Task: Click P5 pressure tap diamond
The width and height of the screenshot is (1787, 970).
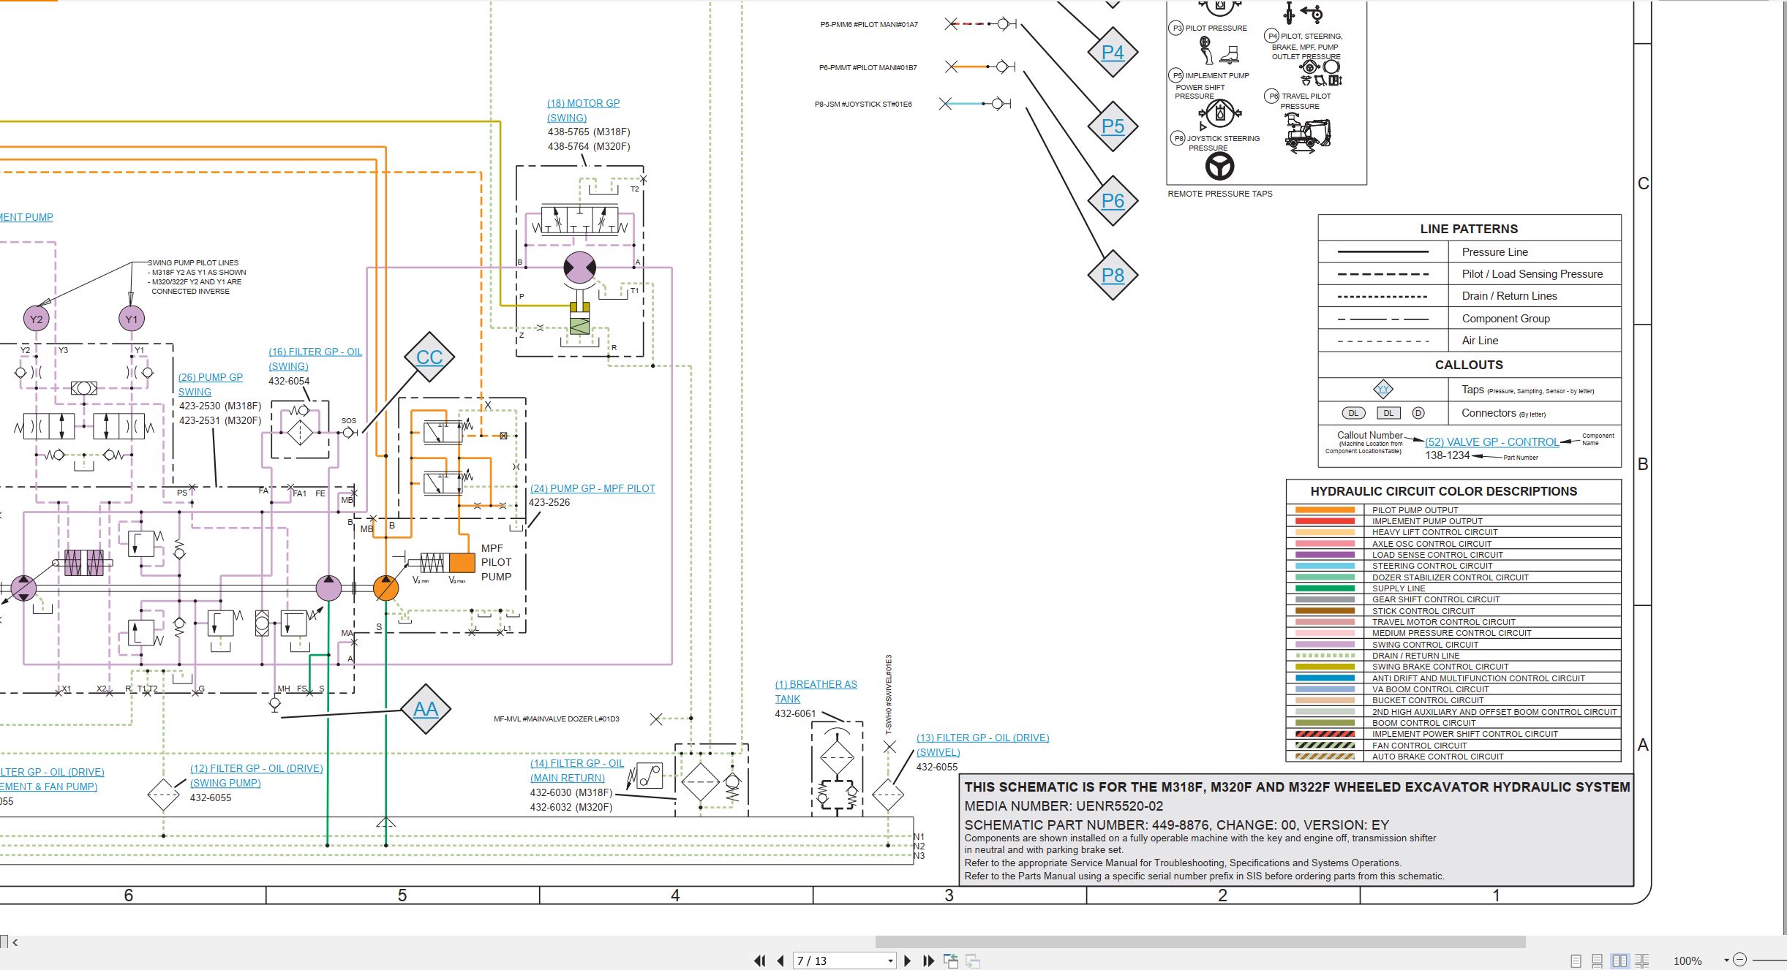Action: pyautogui.click(x=1113, y=126)
